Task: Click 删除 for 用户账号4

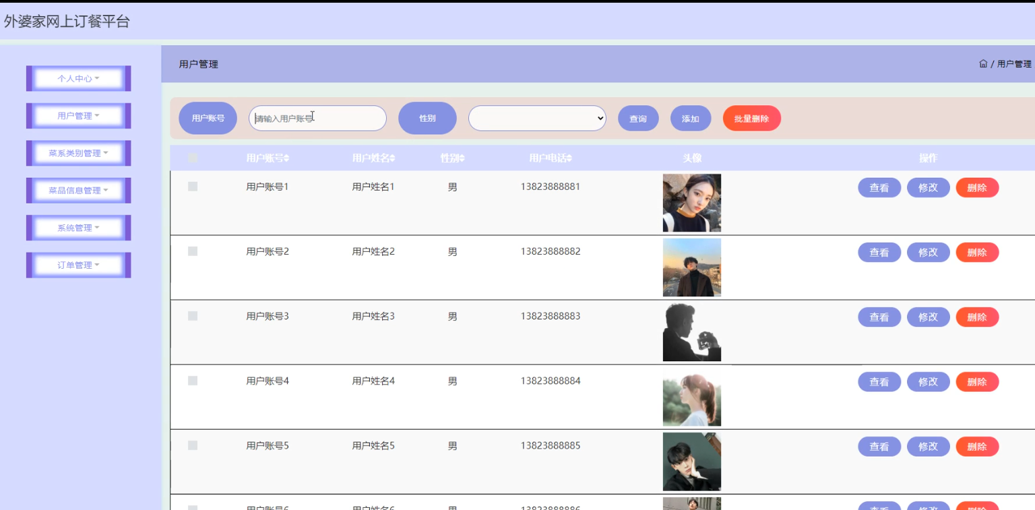Action: [x=977, y=382]
